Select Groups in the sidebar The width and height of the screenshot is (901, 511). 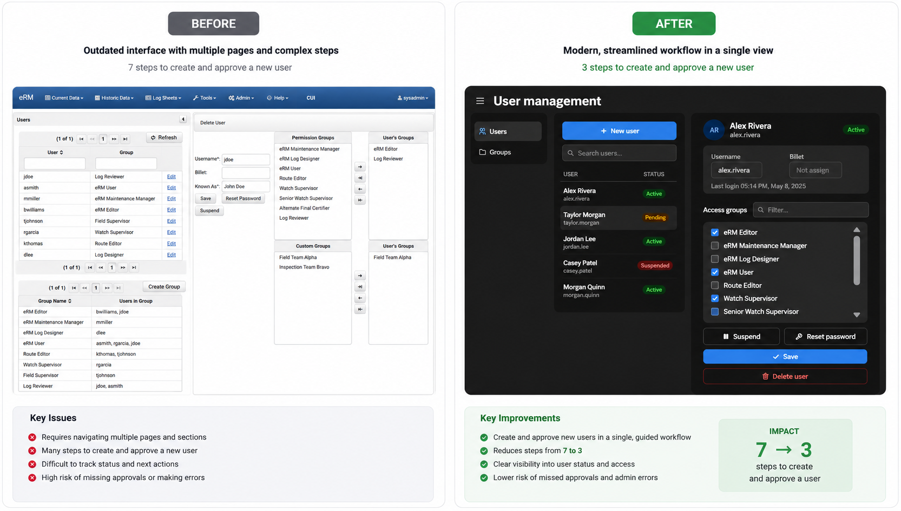pos(508,152)
